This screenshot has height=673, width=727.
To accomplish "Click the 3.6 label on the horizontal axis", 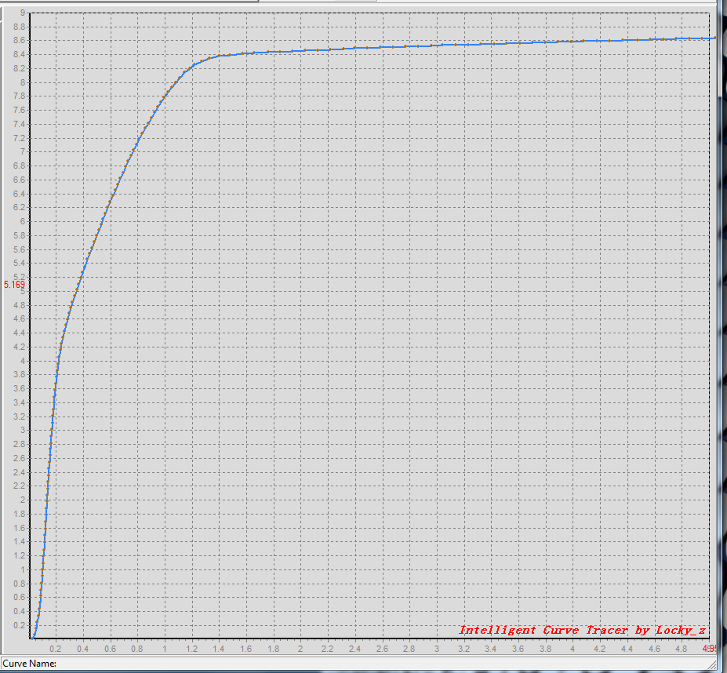I will point(518,649).
